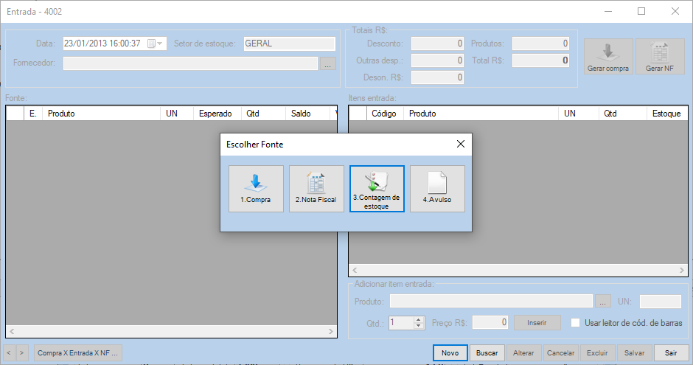Click the Itens entrada horizontal scrollbar
The height and width of the screenshot is (365, 693).
[516, 271]
